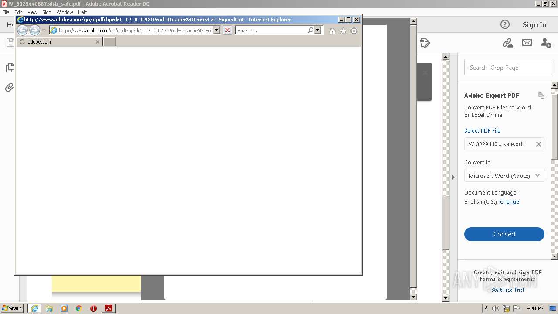Click Change next to document language
The height and width of the screenshot is (314, 558).
[x=509, y=202]
